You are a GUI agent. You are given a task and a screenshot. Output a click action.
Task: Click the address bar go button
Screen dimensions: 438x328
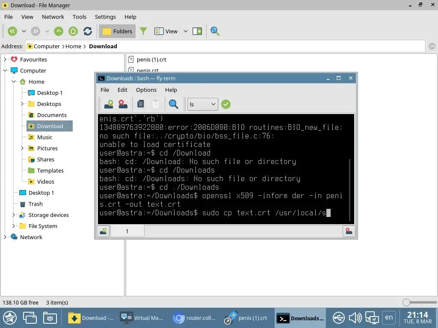point(432,46)
